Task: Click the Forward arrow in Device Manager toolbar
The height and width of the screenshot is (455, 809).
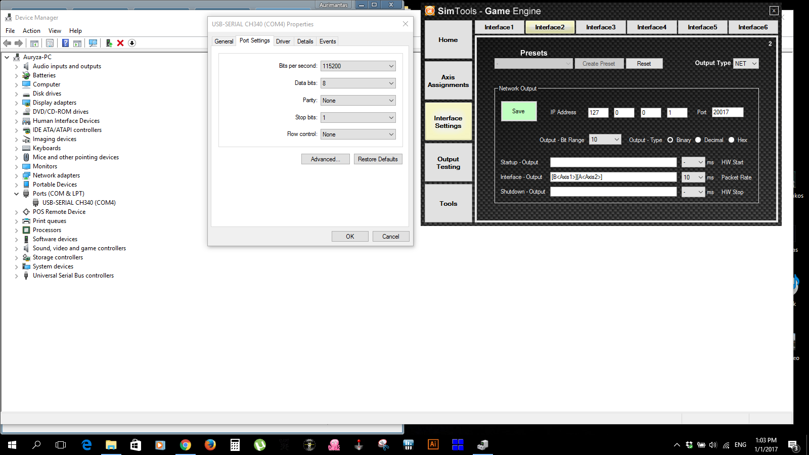Action: [19, 43]
